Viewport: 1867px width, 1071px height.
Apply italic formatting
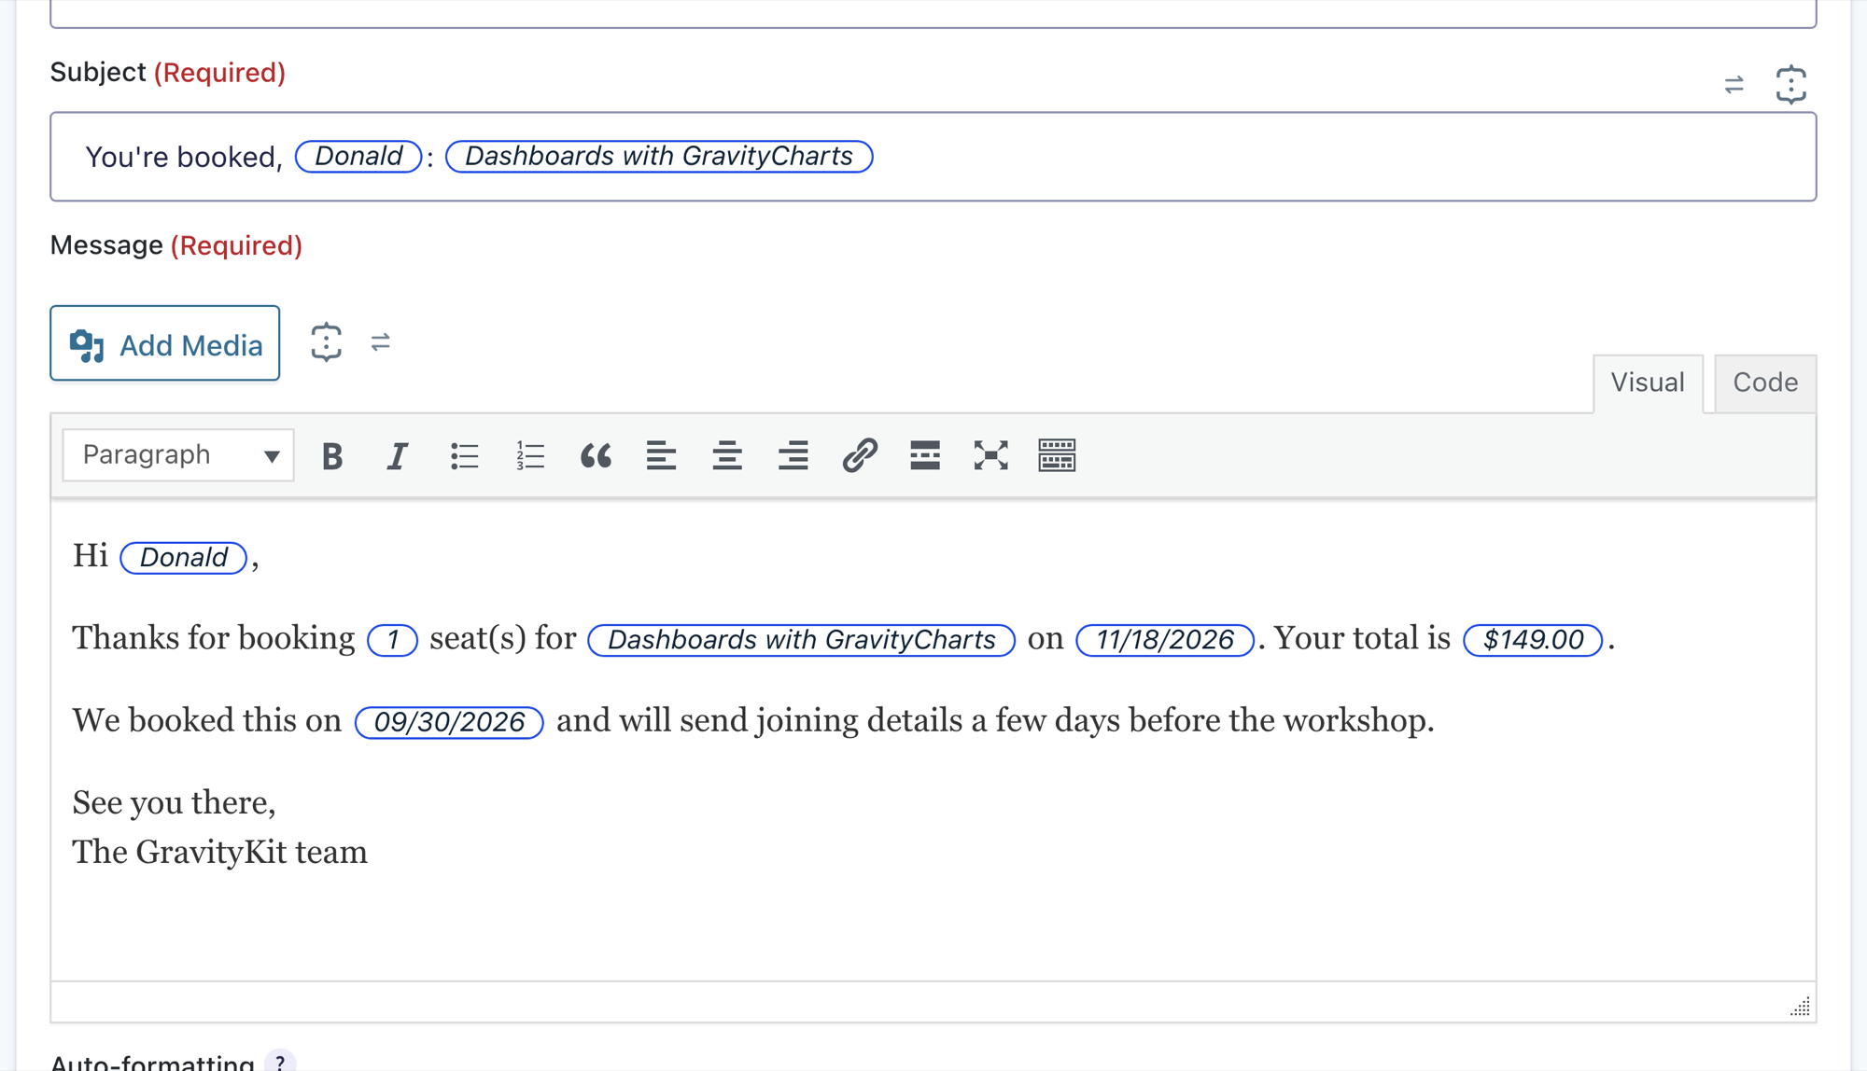tap(398, 455)
